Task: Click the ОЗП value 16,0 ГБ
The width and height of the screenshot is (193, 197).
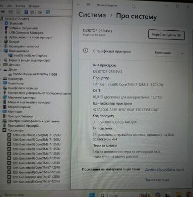Action: pyautogui.click(x=127, y=97)
